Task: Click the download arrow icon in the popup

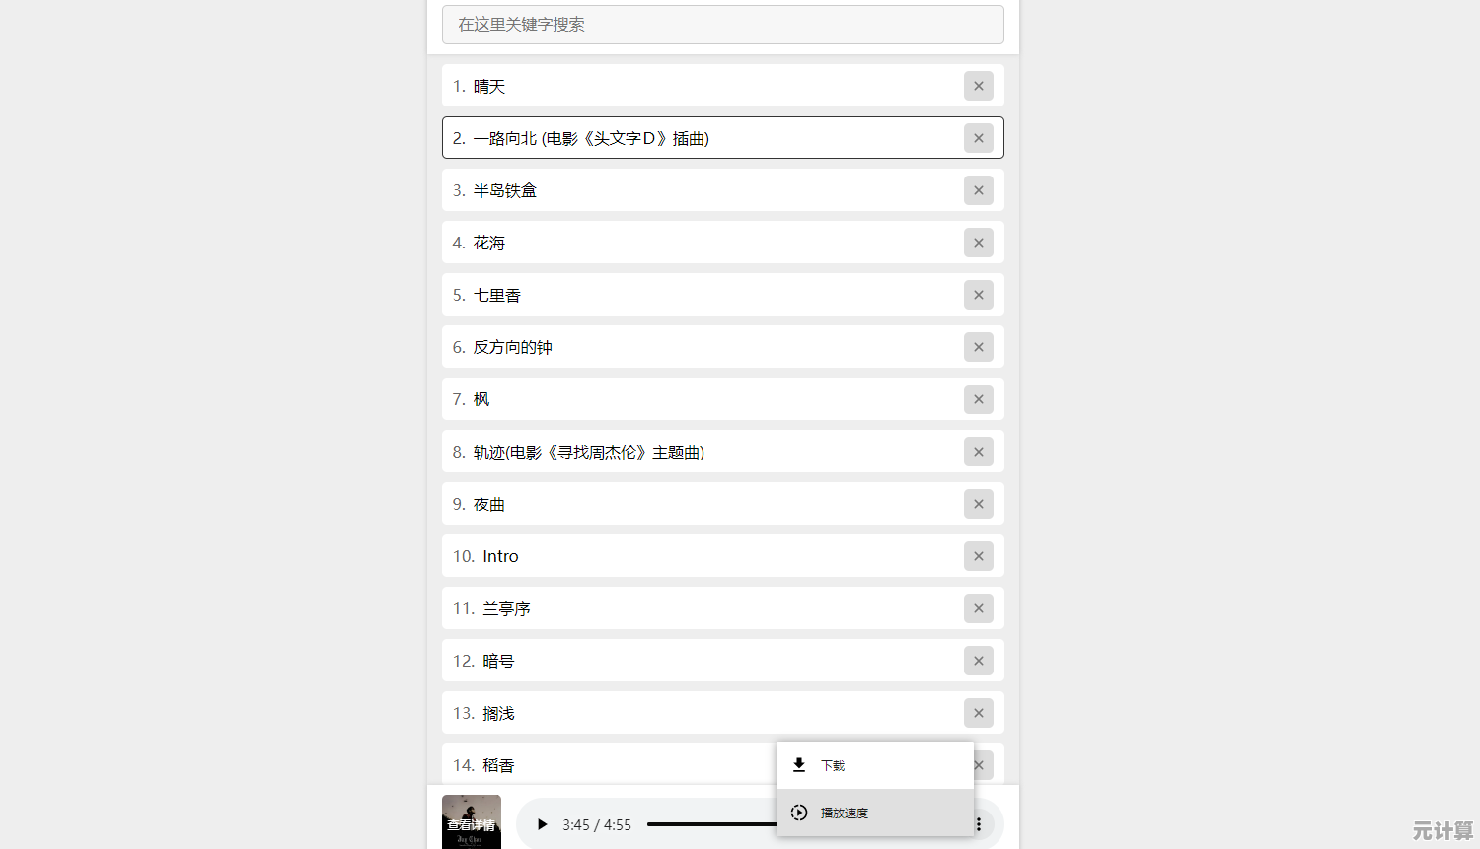Action: 799,765
